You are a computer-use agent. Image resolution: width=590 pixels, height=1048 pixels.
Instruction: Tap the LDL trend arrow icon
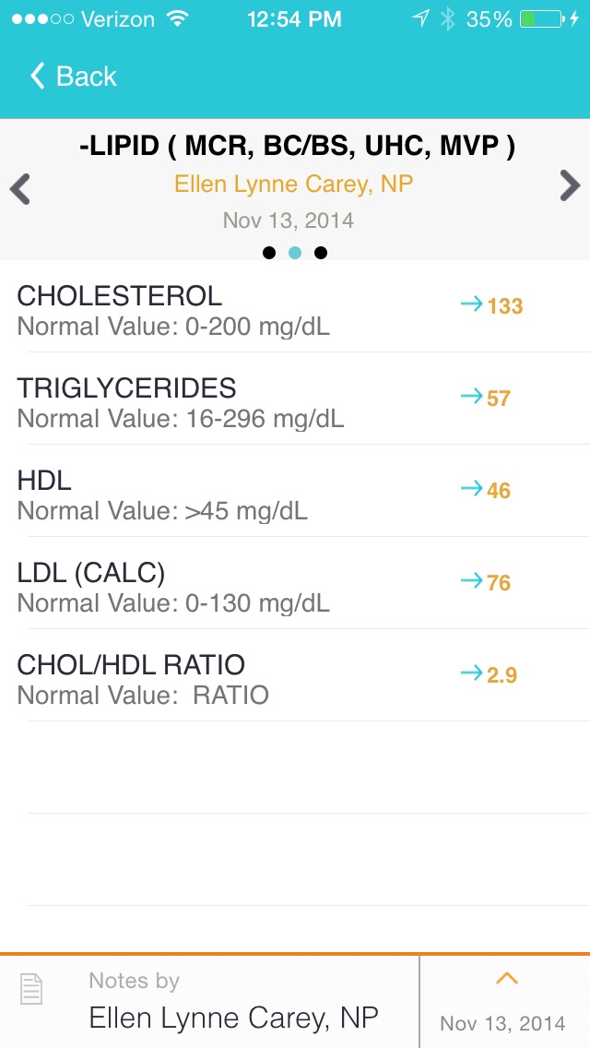pyautogui.click(x=471, y=581)
